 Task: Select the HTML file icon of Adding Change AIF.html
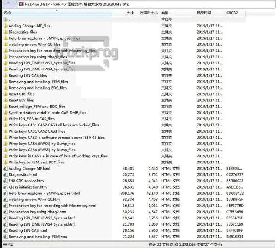5,168
